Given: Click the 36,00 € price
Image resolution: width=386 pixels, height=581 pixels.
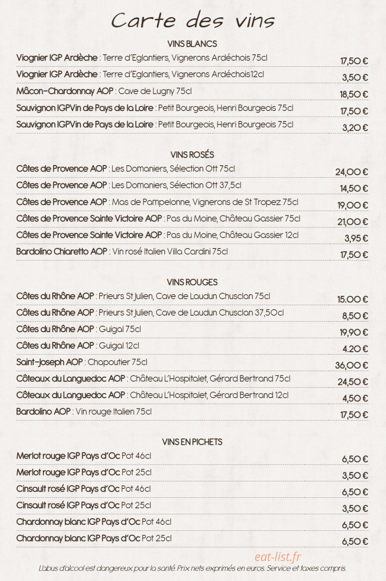Looking at the screenshot, I should [x=352, y=365].
